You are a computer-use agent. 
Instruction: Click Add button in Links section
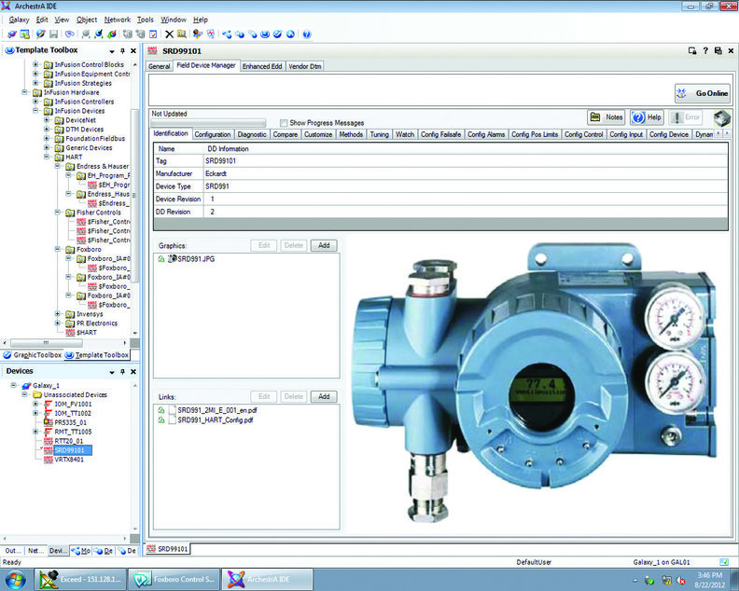[324, 396]
